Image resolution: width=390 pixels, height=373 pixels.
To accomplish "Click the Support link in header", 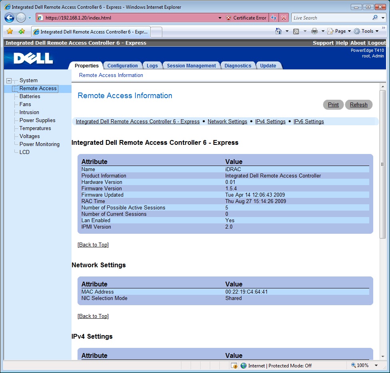I will coord(323,43).
